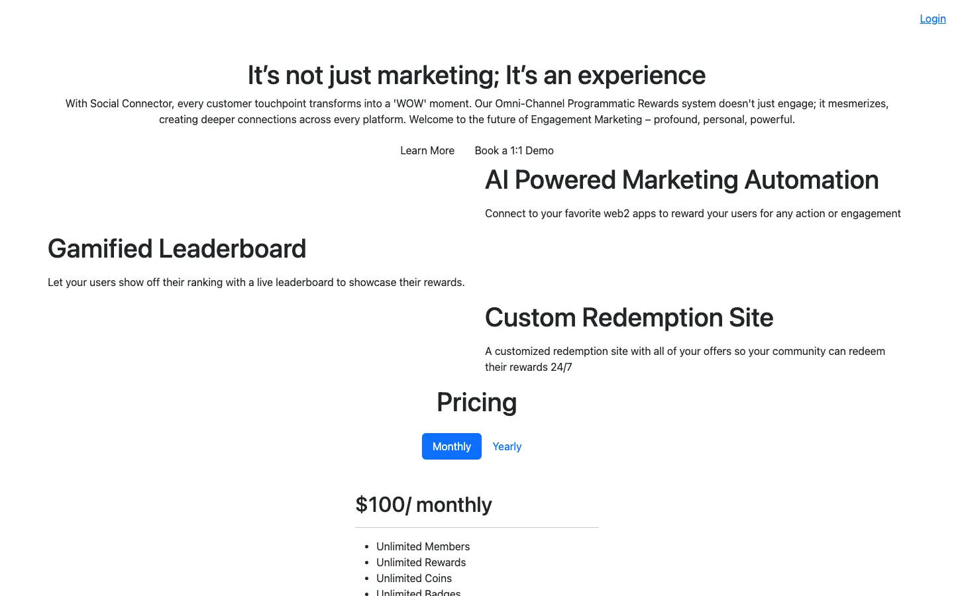Click the divider line under the price

477,528
